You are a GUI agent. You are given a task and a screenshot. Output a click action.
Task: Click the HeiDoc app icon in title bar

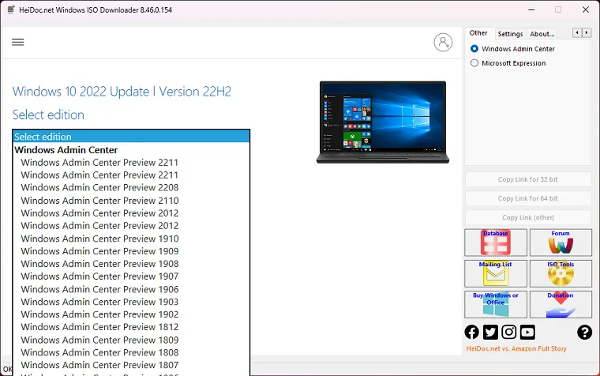click(11, 9)
